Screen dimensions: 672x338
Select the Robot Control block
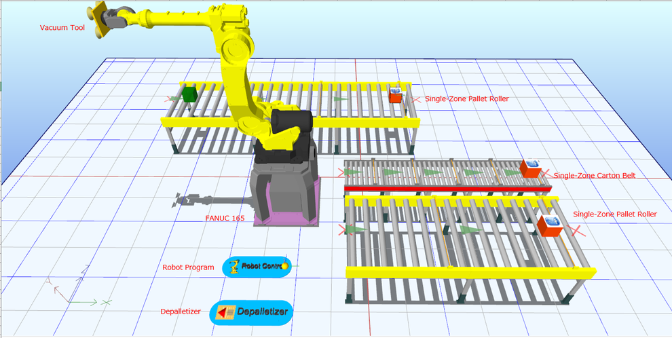257,267
